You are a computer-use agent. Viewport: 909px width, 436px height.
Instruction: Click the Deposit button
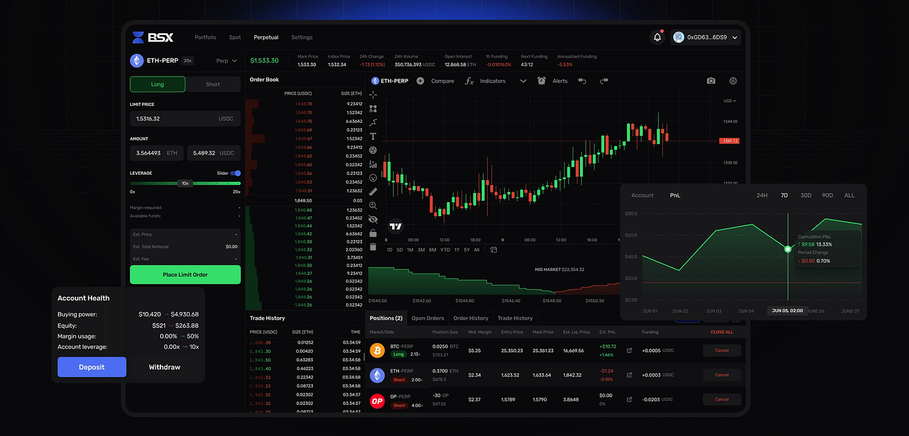pos(92,367)
